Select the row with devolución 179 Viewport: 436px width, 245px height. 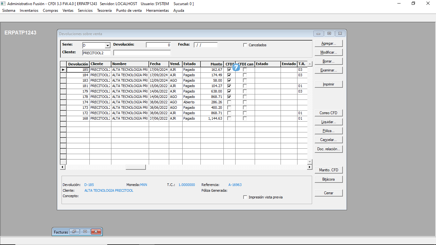pos(184,91)
